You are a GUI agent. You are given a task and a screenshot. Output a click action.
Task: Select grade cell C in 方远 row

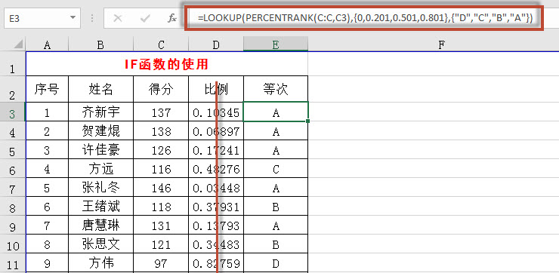(276, 168)
